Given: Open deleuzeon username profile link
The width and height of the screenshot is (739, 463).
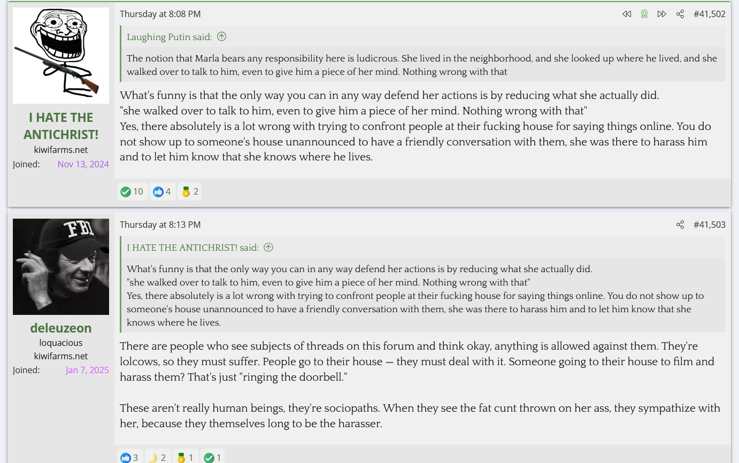Looking at the screenshot, I should [x=61, y=328].
